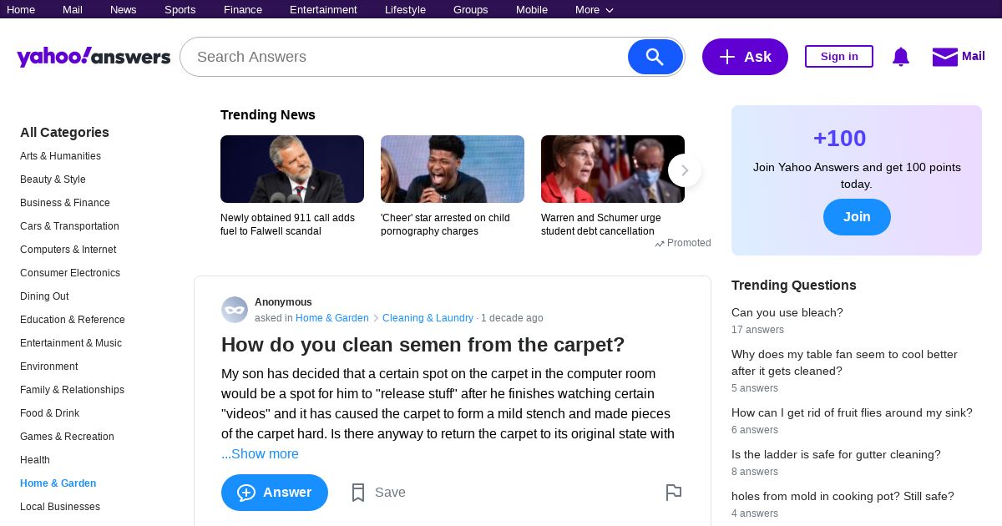Open the ladder gutter cleaning question
This screenshot has height=526, width=1002.
[x=836, y=454]
